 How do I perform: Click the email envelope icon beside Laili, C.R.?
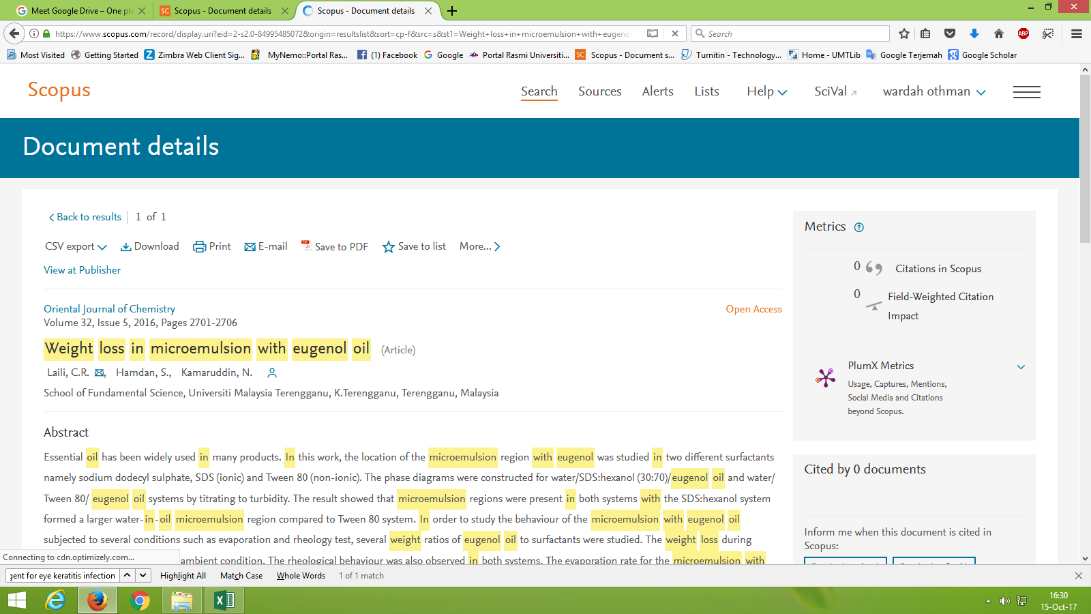tap(100, 373)
